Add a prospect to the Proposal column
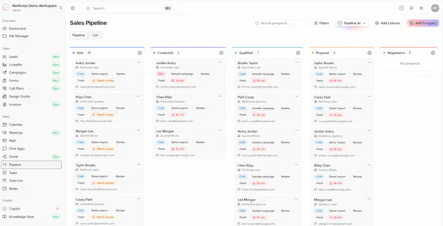 pyautogui.click(x=369, y=53)
